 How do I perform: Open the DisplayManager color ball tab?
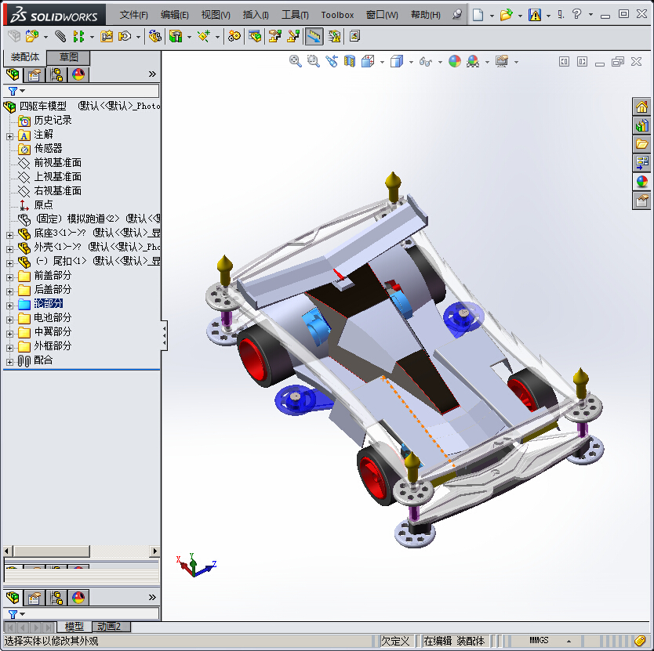click(x=78, y=74)
